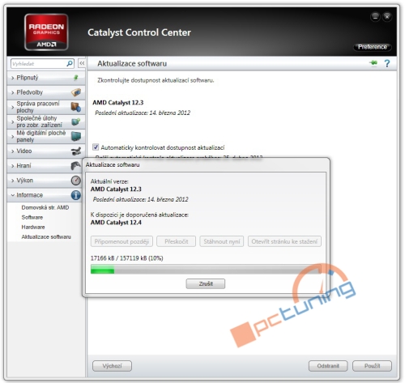Image resolution: width=405 pixels, height=383 pixels.
Task: Minimize the Catalyst Control Center window
Action: 375,17
